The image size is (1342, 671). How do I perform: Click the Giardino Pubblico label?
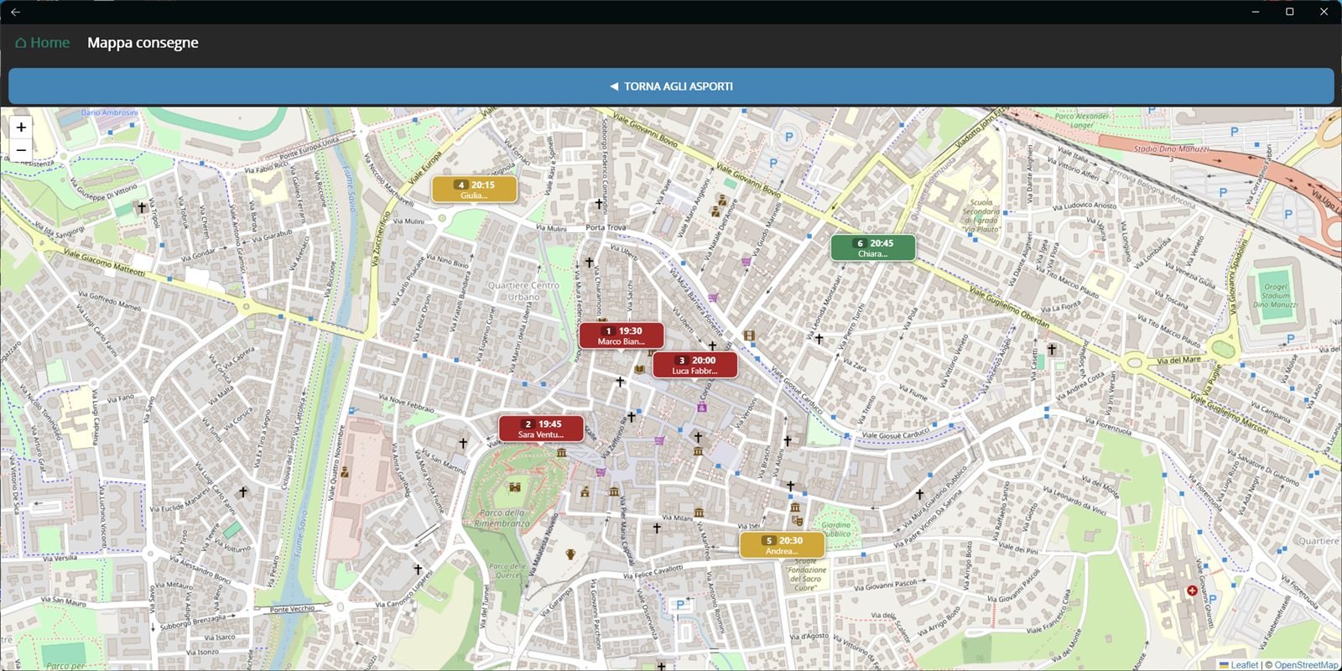coord(835,529)
